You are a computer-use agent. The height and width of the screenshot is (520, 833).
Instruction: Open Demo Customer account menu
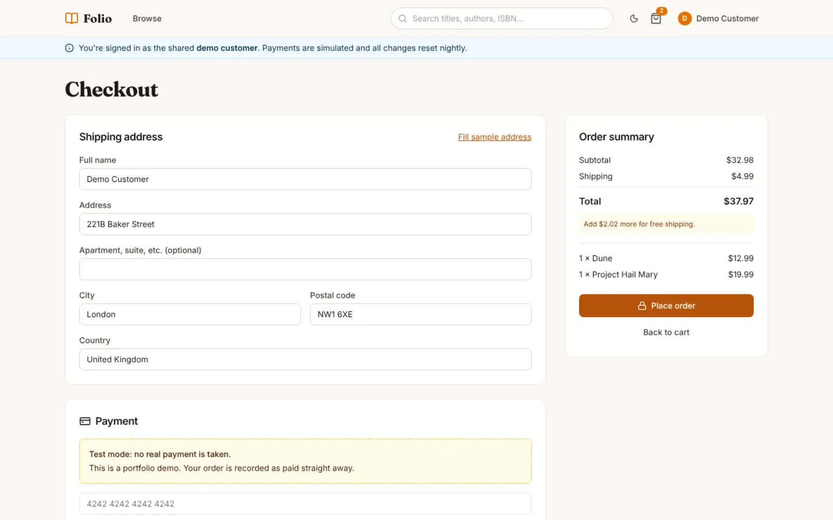coord(718,19)
